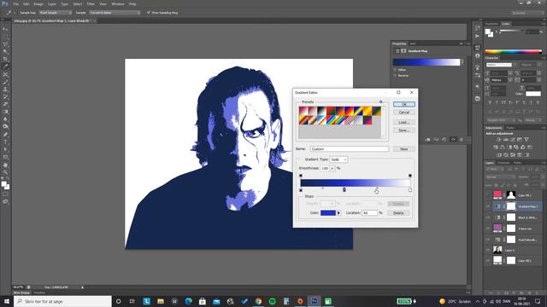This screenshot has width=547, height=307.
Task: Click the stop Location field
Action: coord(369,212)
